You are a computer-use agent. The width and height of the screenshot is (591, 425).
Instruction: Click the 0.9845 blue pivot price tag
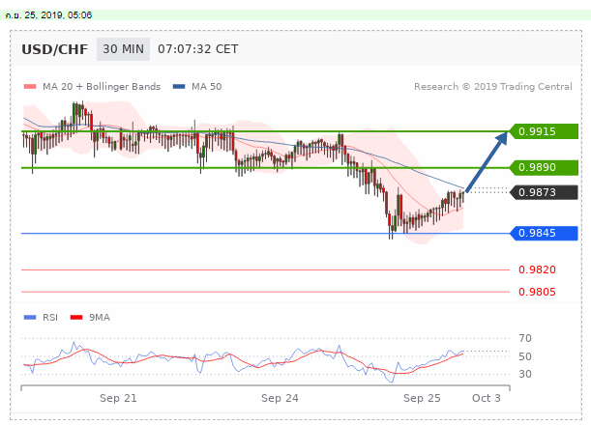click(x=544, y=233)
